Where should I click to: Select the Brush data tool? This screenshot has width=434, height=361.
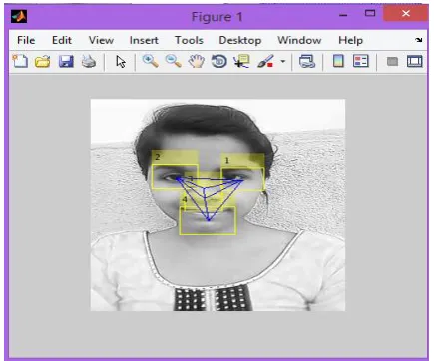[265, 62]
